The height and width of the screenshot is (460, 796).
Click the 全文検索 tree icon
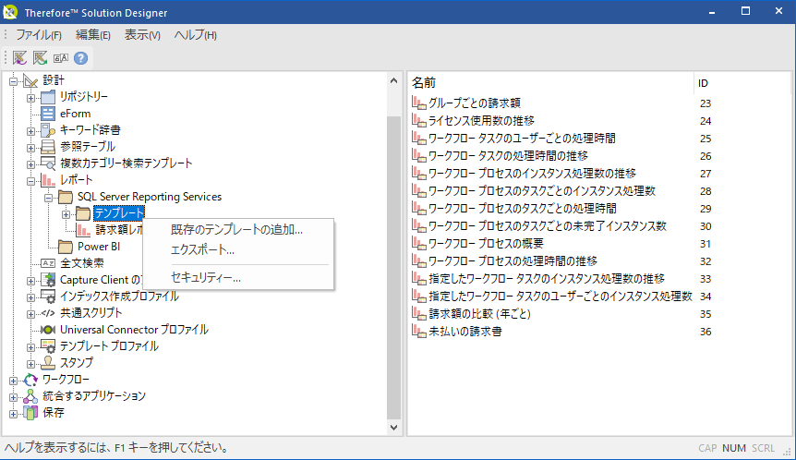[x=48, y=263]
